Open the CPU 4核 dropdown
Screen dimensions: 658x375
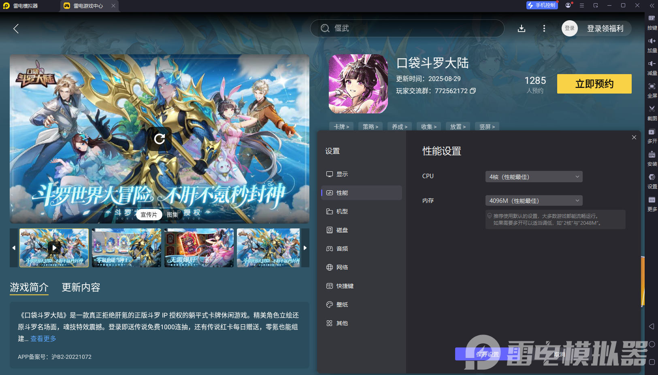tap(534, 177)
